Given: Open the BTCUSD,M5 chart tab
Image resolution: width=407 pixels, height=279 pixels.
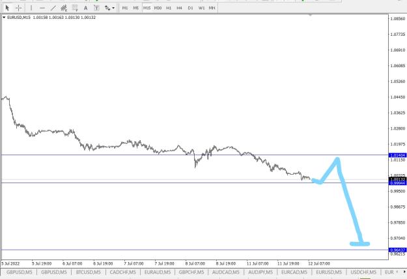Looking at the screenshot, I should click(x=89, y=272).
